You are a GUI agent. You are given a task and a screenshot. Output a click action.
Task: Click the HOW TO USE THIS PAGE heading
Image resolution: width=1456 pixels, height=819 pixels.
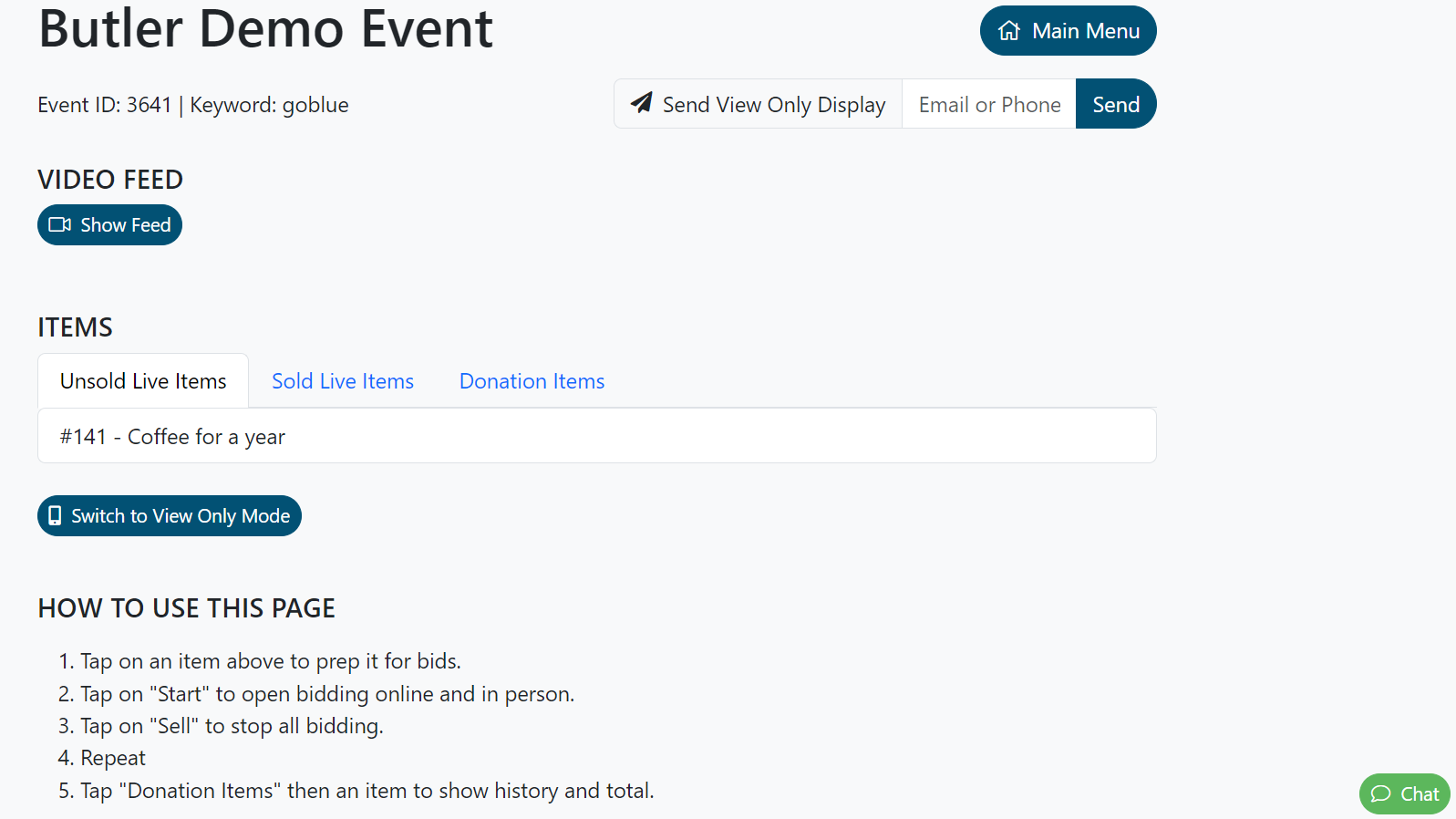[x=187, y=608]
